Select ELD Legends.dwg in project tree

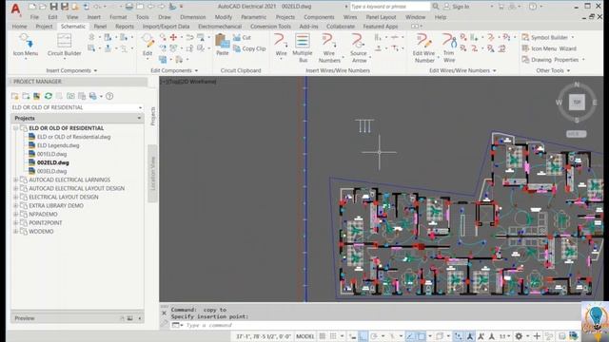point(58,145)
